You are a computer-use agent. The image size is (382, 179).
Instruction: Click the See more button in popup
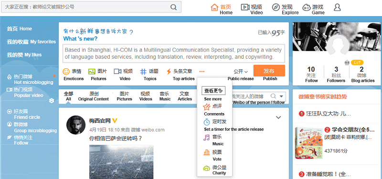coord(213,91)
